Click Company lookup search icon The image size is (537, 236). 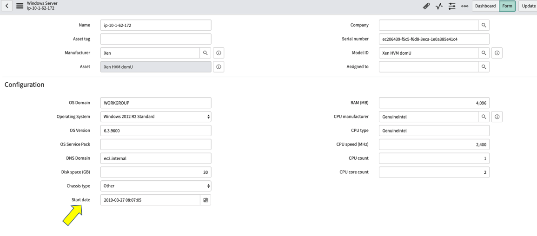484,25
